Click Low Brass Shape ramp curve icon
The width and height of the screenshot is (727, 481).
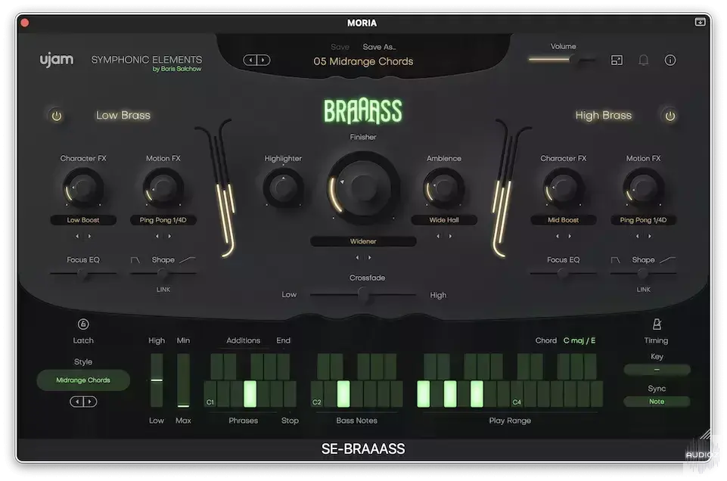[x=188, y=260]
